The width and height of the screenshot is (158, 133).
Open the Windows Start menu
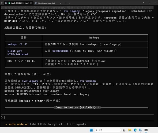[91, 130]
